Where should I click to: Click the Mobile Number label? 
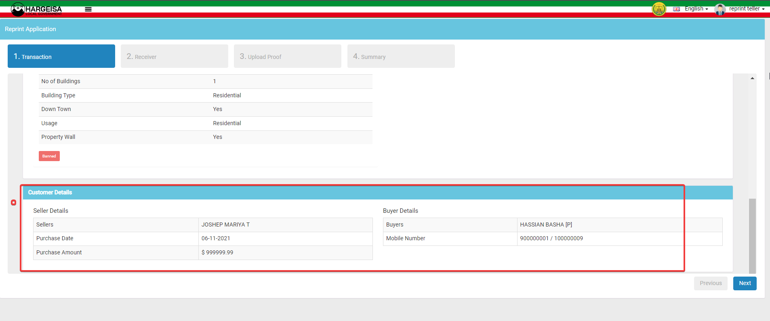[x=406, y=238]
